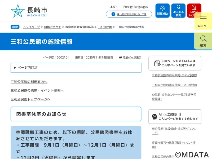Open 公民館・文化センター一覧 sidebar link

tap(174, 97)
